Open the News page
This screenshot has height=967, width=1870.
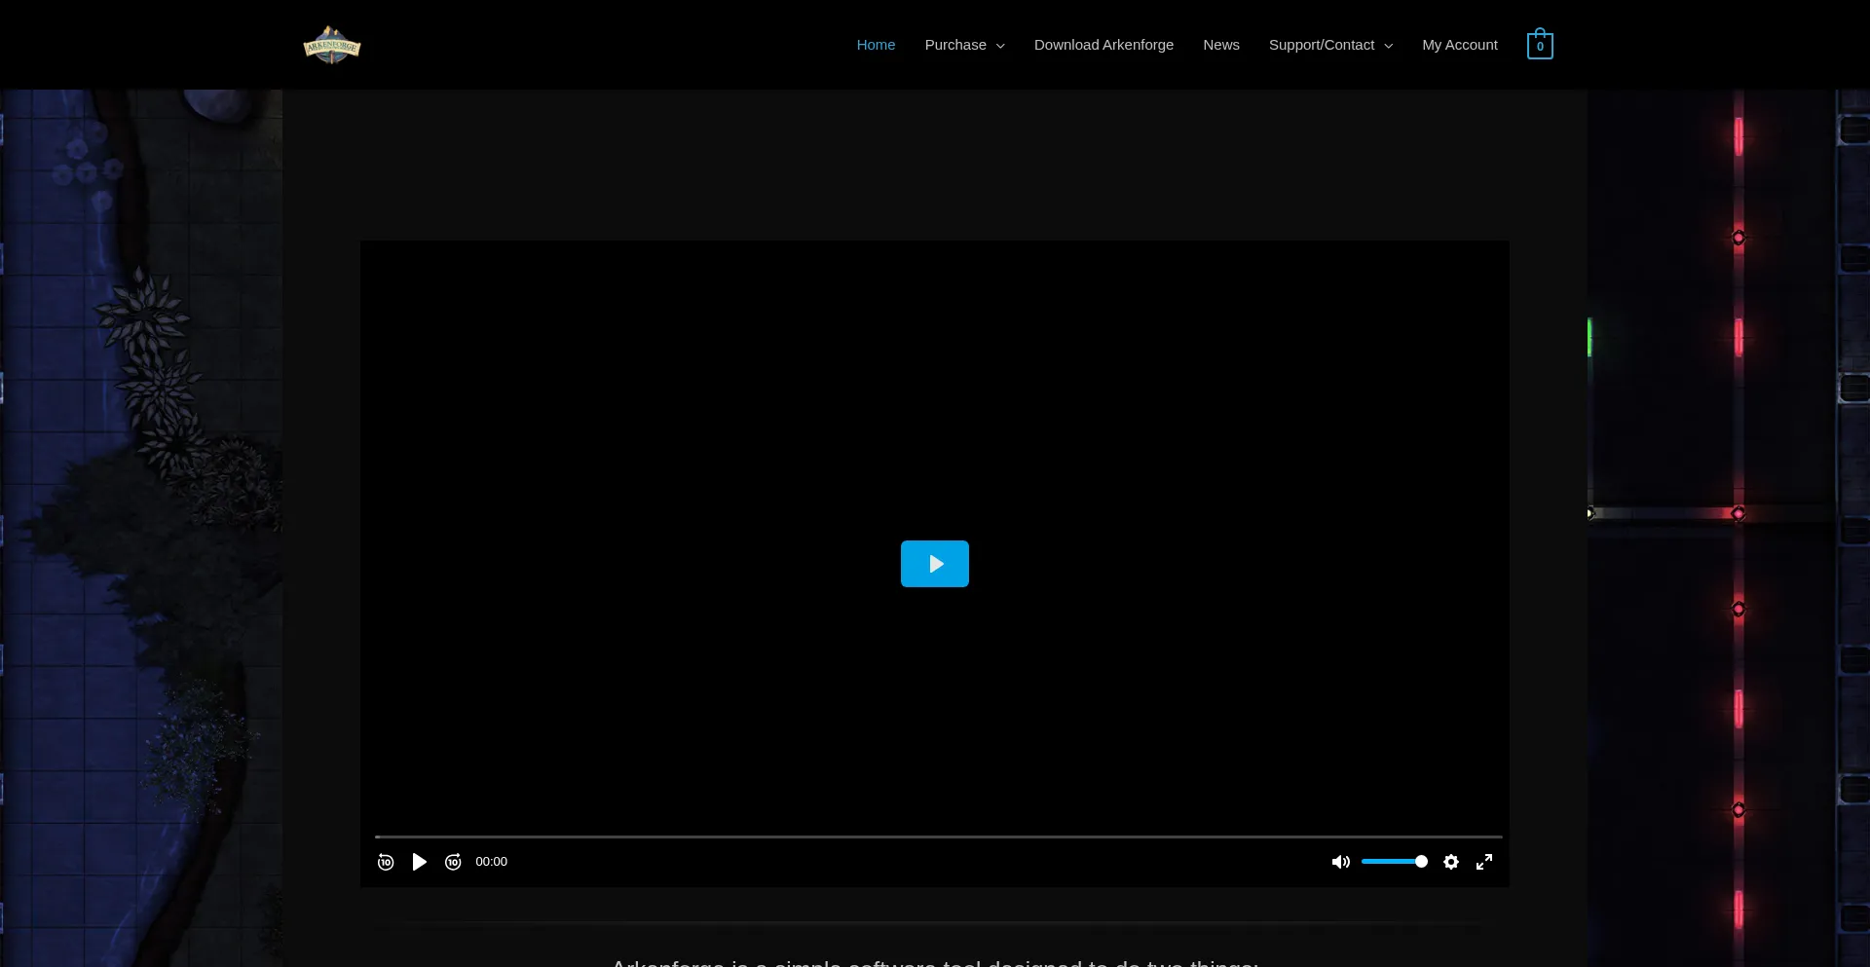pyautogui.click(x=1221, y=45)
